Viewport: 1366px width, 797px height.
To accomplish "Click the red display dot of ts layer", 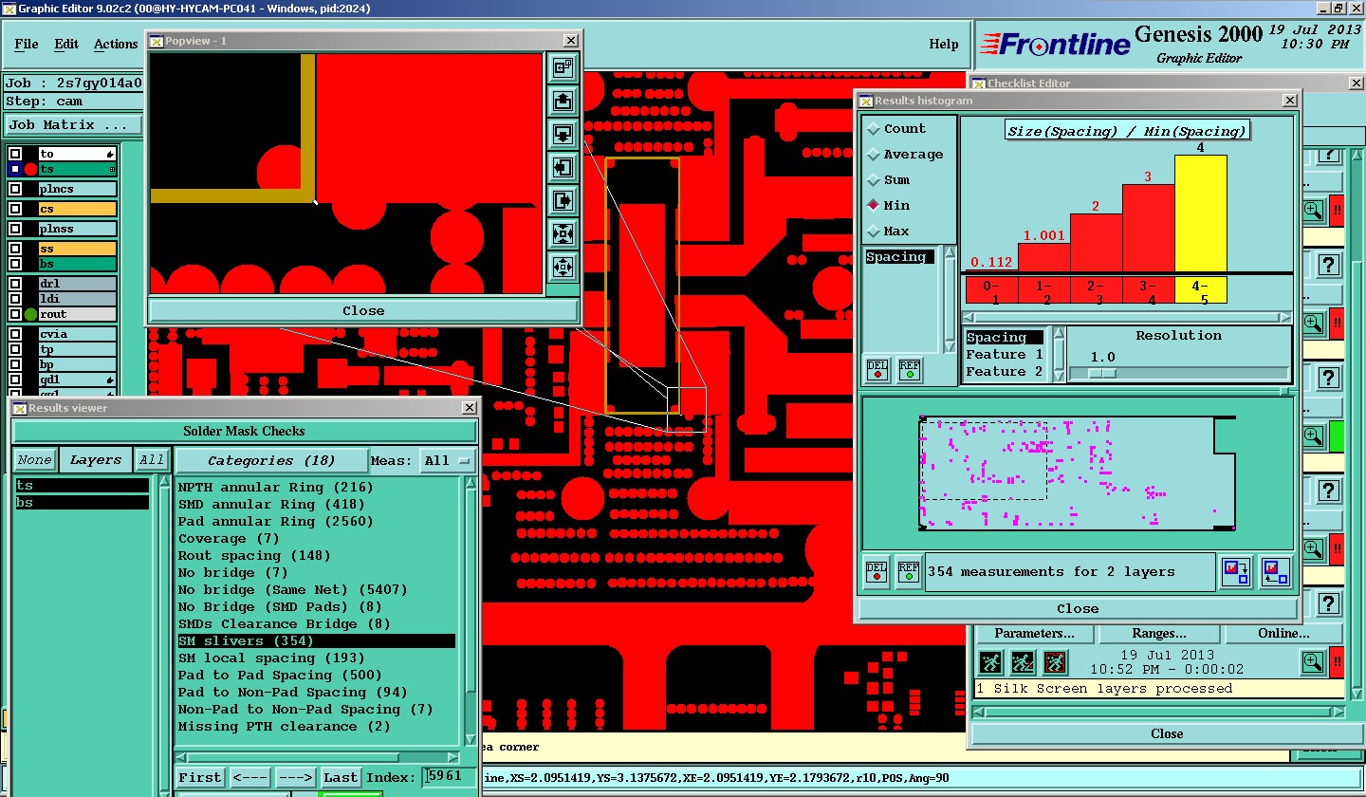I will pyautogui.click(x=30, y=169).
